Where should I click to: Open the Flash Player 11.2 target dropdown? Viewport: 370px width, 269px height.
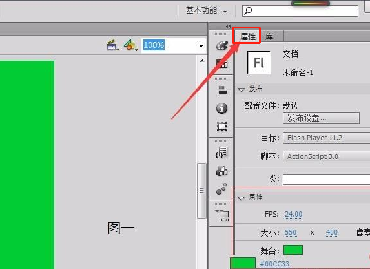coord(327,138)
